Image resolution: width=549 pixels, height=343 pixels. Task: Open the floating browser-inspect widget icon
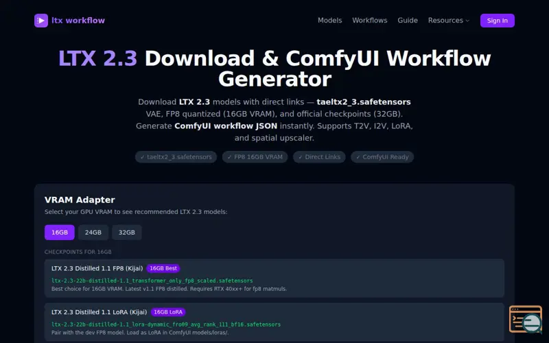tap(526, 319)
